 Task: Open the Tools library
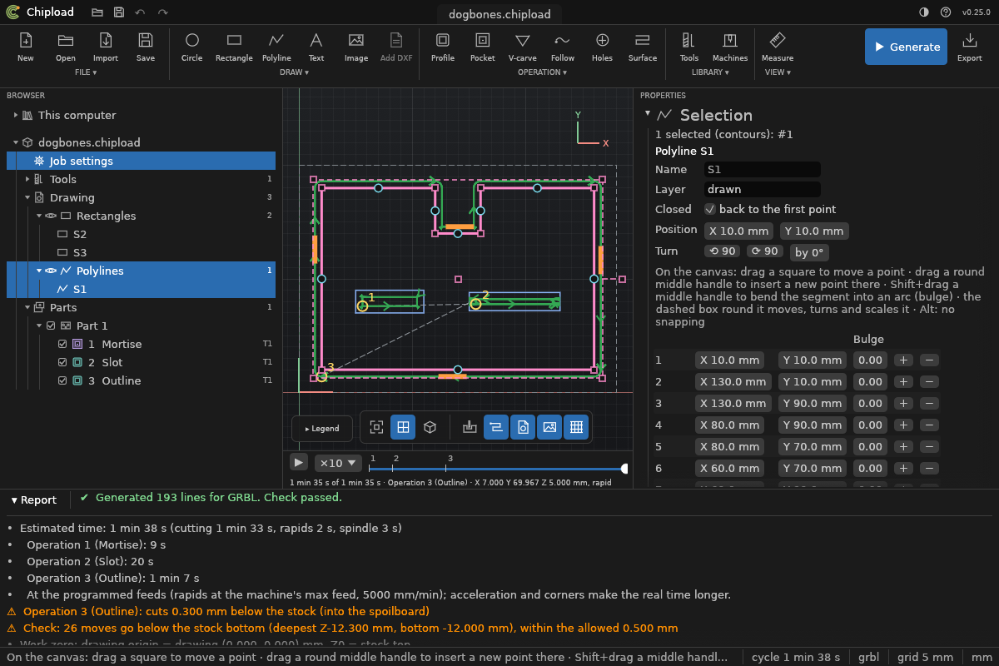(x=689, y=47)
